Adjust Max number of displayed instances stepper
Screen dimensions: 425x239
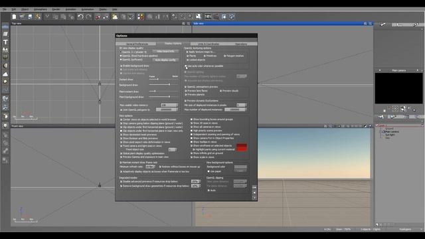[x=246, y=110]
